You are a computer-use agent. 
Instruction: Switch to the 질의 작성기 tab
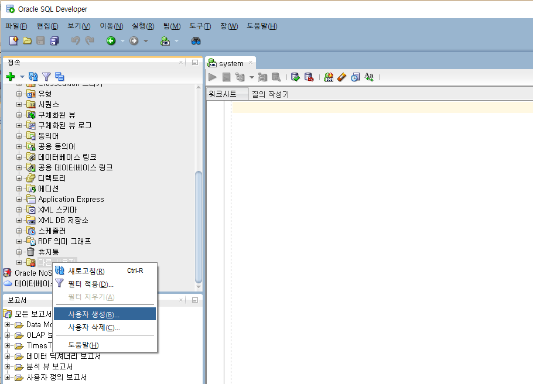tap(270, 94)
